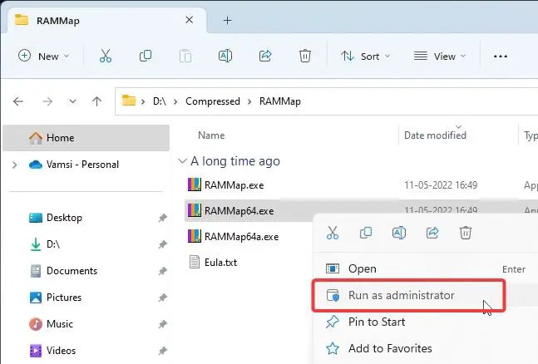Click the Cut icon in the top toolbar
This screenshot has width=538, height=364.
coord(106,56)
